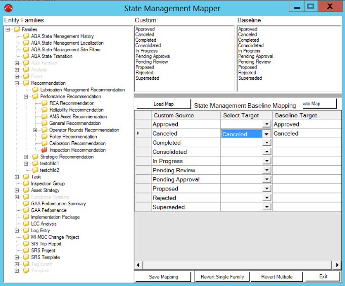Click Approved cell in Baseline Target column

307,124
